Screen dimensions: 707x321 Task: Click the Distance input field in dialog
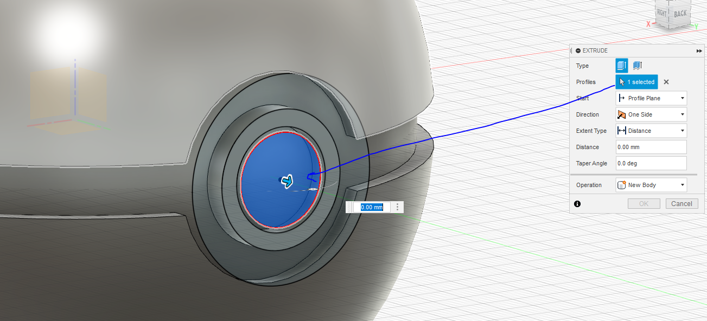[x=651, y=147]
